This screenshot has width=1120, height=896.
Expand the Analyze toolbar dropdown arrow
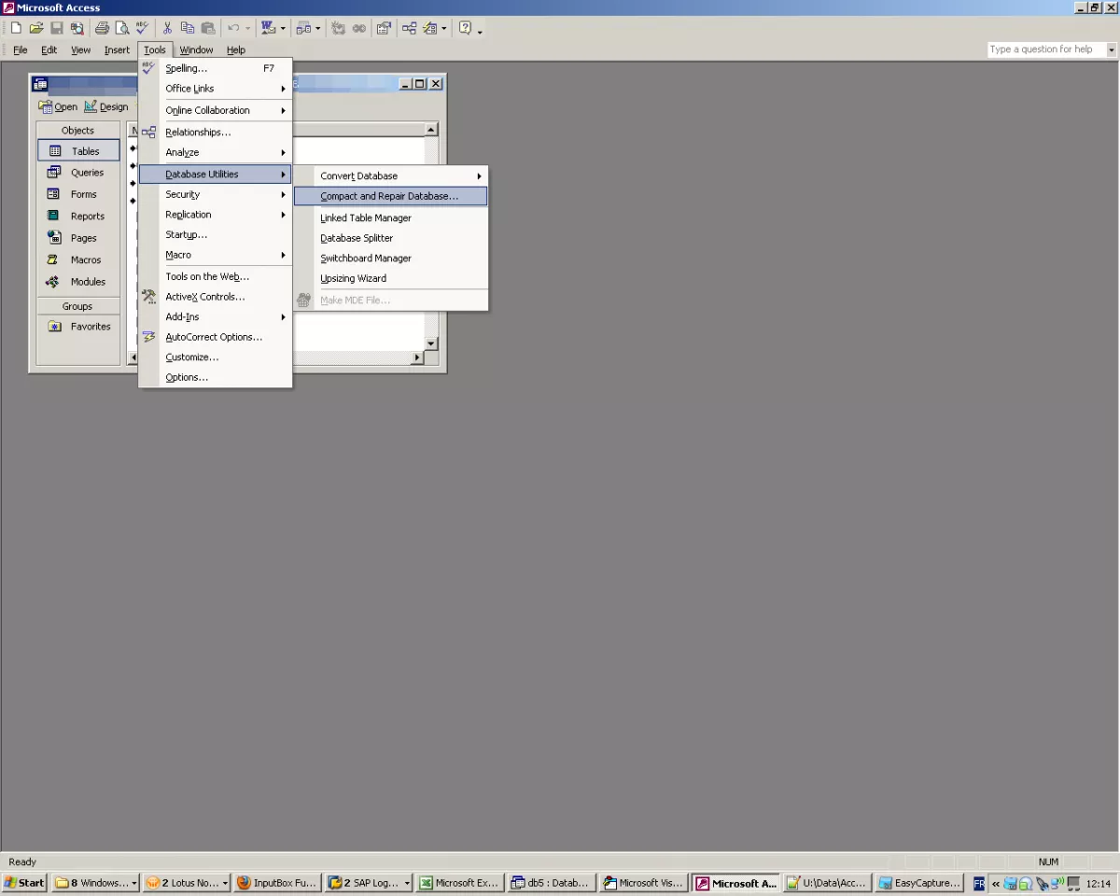(x=318, y=28)
